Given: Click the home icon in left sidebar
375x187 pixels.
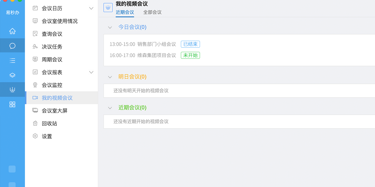Looking at the screenshot, I should [x=12, y=31].
